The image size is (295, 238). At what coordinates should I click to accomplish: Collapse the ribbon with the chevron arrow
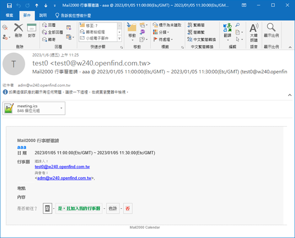290,47
